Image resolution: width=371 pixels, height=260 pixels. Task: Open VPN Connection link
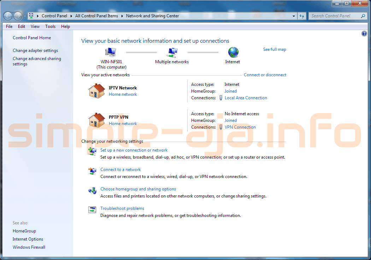(x=240, y=127)
